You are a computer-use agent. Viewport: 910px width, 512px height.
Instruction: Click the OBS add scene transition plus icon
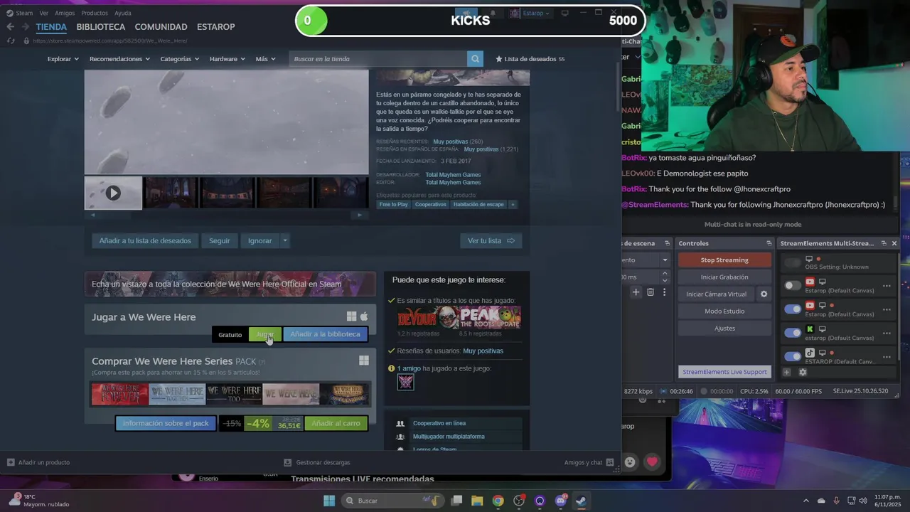pyautogui.click(x=636, y=292)
